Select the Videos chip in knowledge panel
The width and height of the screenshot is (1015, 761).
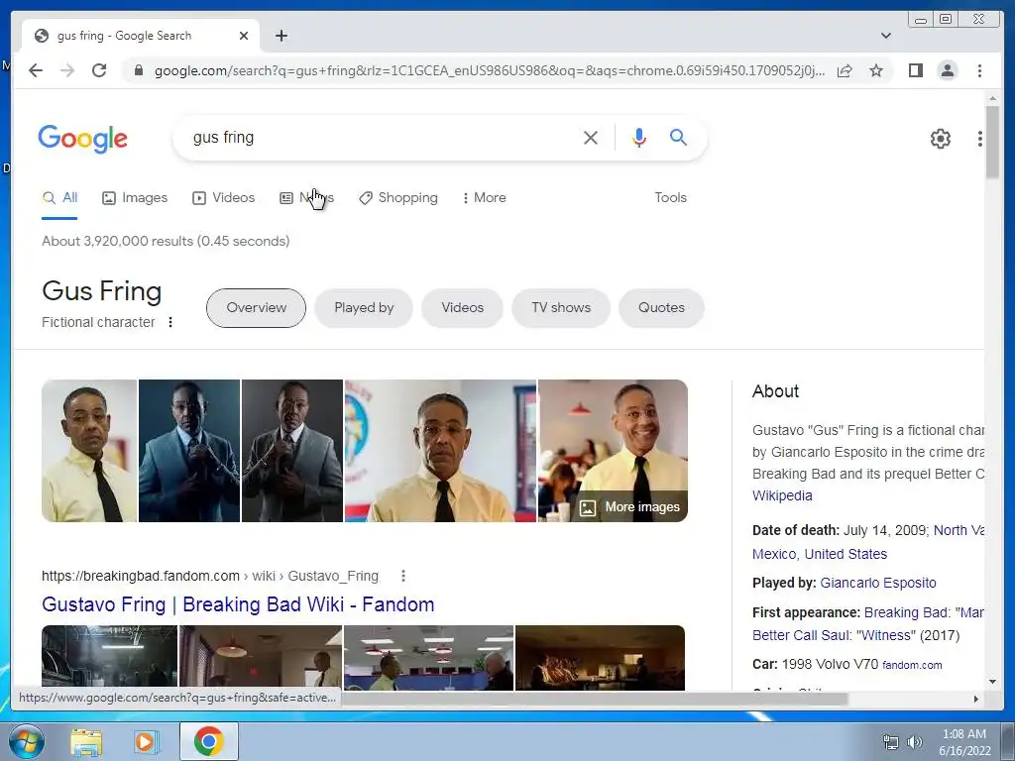pyautogui.click(x=462, y=308)
